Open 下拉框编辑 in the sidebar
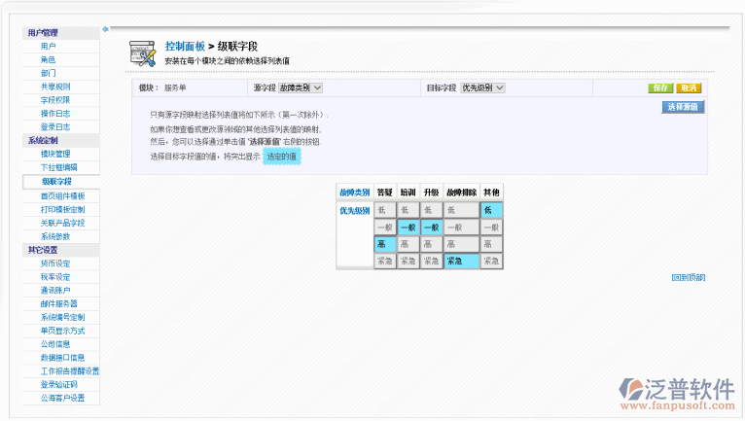The height and width of the screenshot is (421, 745). point(59,167)
